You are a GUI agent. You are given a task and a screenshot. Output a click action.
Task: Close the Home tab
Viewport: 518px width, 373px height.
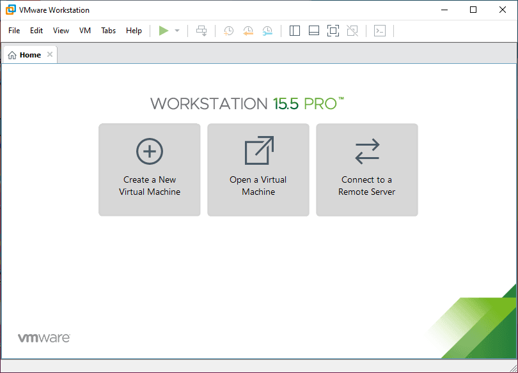pyautogui.click(x=50, y=55)
